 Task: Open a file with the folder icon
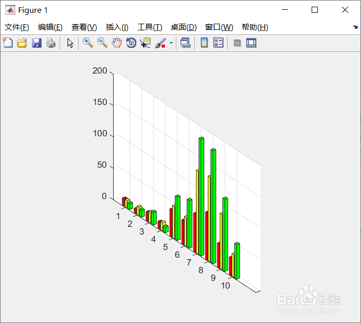[22, 43]
